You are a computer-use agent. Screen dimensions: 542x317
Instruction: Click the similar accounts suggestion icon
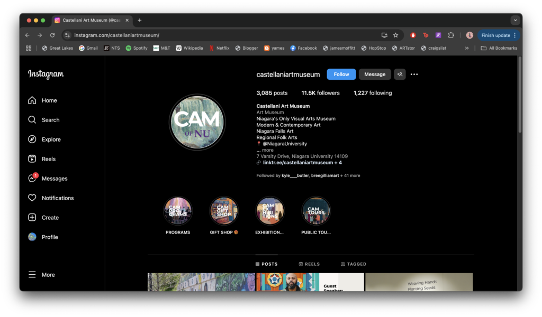point(400,74)
